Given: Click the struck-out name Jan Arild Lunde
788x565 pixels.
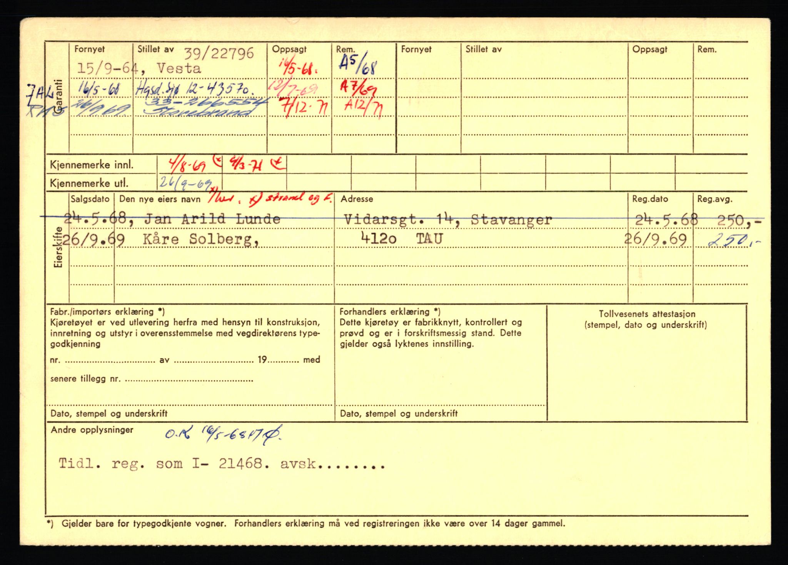Looking at the screenshot, I should (212, 219).
